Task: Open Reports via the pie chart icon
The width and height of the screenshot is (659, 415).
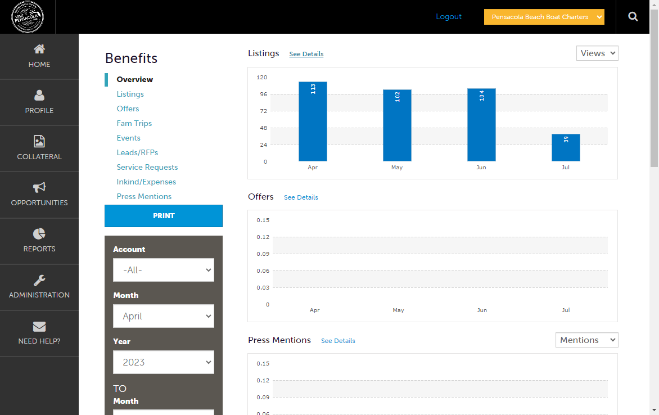Action: [x=39, y=234]
